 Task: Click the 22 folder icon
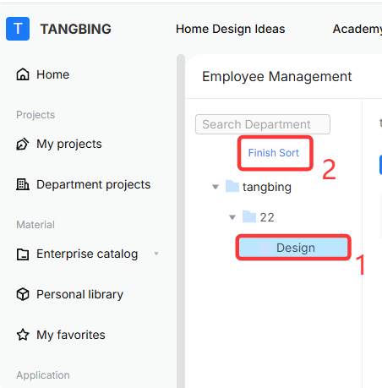249,216
